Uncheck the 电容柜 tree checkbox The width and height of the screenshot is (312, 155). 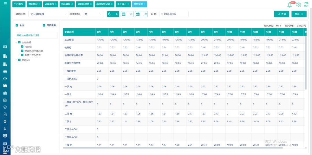[22, 47]
